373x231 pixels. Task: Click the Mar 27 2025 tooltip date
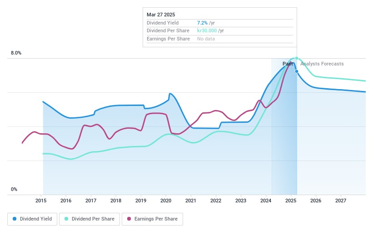[160, 15]
